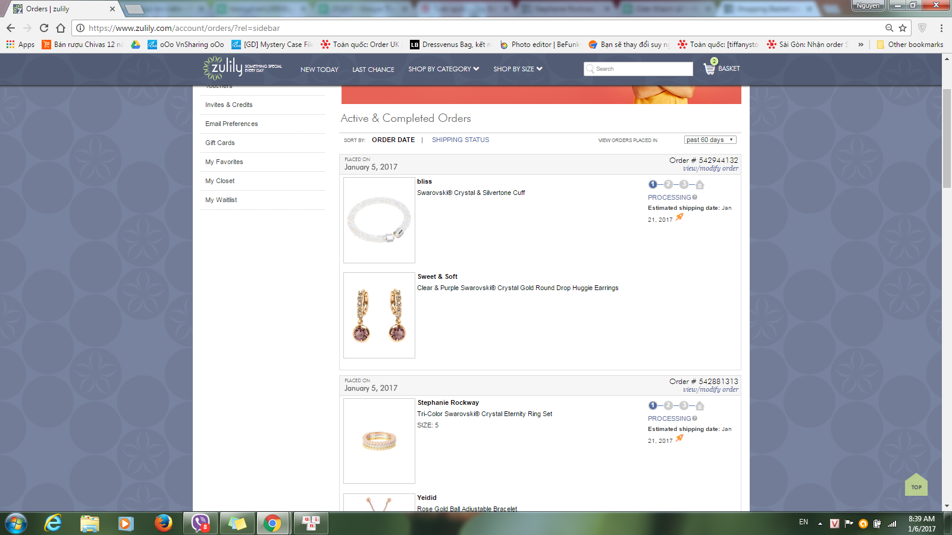
Task: Go to browser home page icon
Action: (61, 28)
